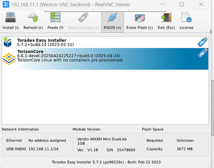Select the Toradex Easy Installer 5.7.2 entry
The height and width of the screenshot is (168, 214).
click(105, 42)
